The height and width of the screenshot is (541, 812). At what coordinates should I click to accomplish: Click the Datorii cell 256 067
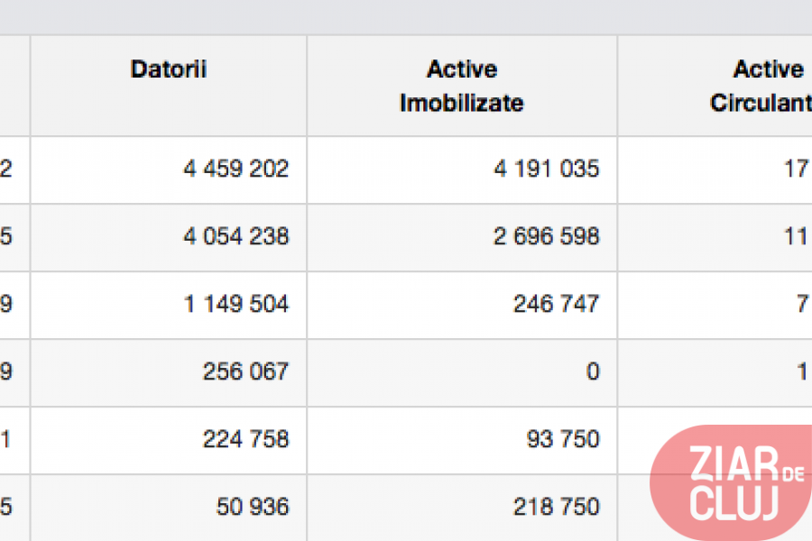[x=246, y=371]
